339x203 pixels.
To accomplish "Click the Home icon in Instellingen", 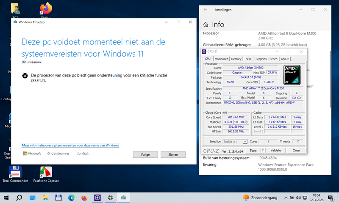I will [x=206, y=25].
